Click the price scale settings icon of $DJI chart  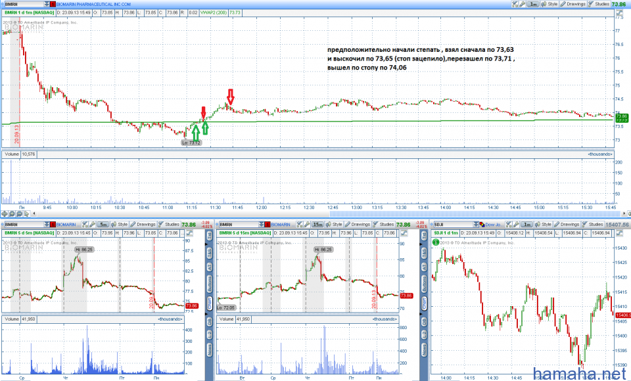click(619, 233)
